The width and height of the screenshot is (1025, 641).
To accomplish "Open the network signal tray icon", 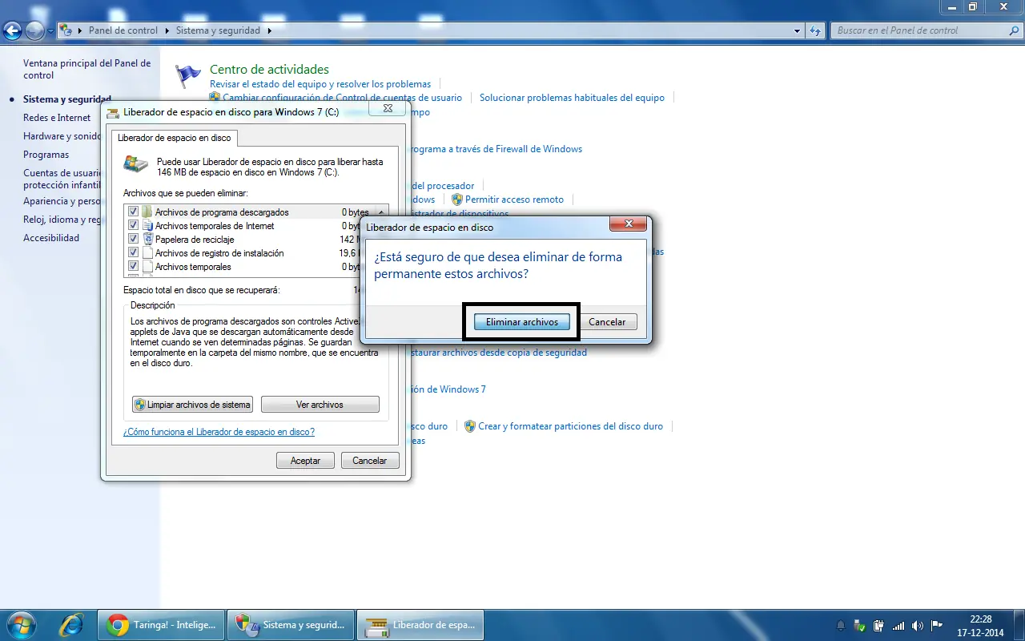I will pyautogui.click(x=898, y=626).
